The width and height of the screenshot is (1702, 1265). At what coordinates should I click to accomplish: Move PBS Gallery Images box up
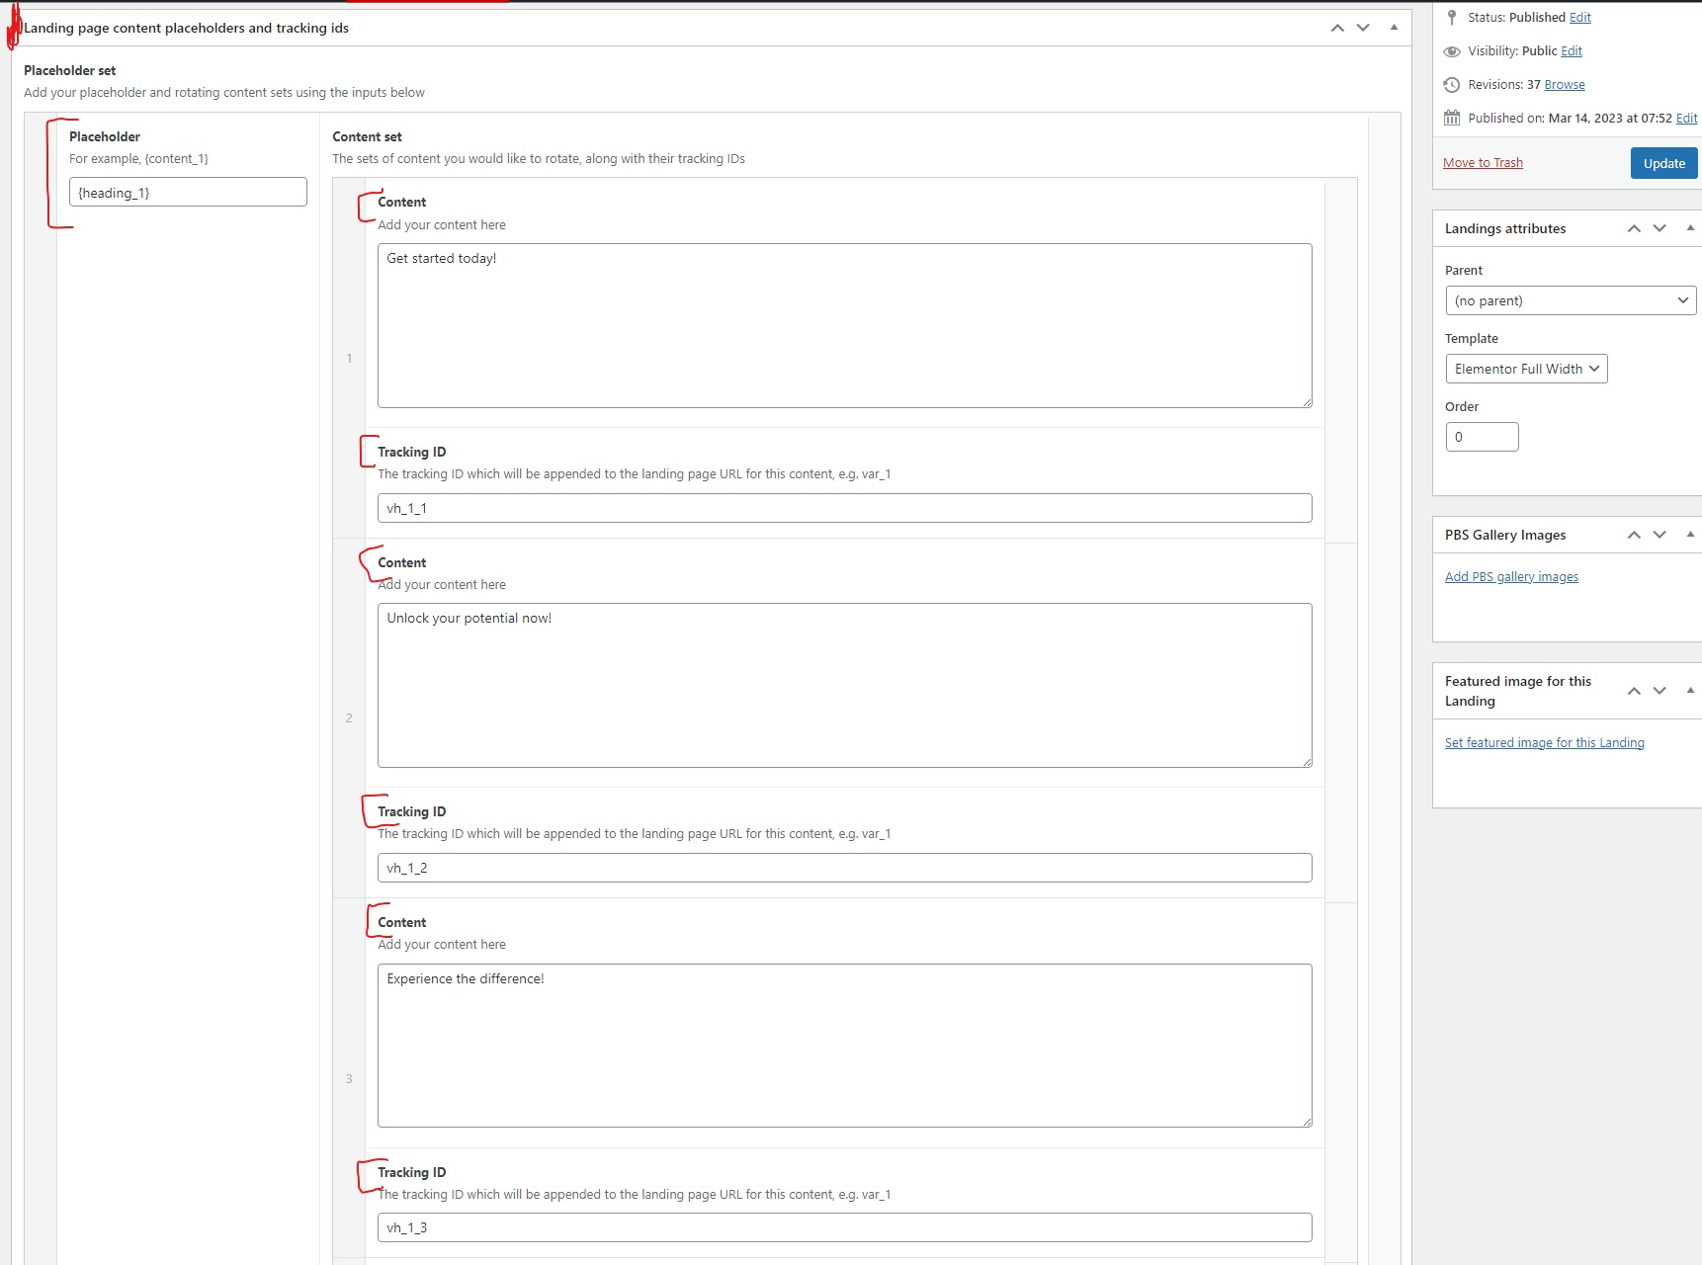point(1634,535)
